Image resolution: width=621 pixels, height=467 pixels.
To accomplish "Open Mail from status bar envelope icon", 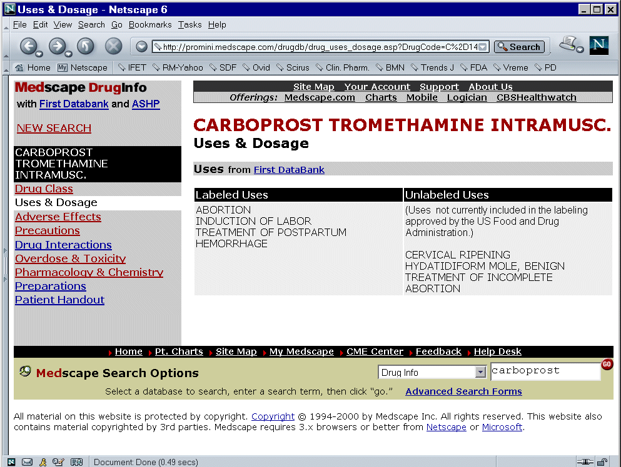I will pos(27,462).
